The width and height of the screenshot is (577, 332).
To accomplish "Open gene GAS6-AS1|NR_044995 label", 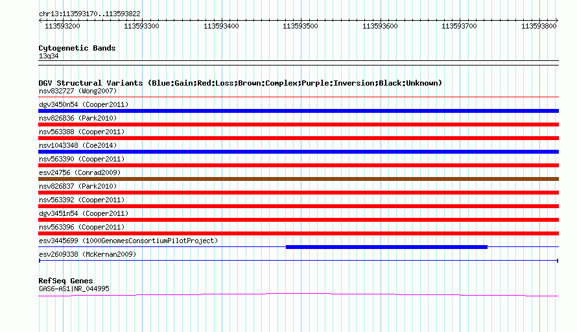I will pyautogui.click(x=74, y=289).
